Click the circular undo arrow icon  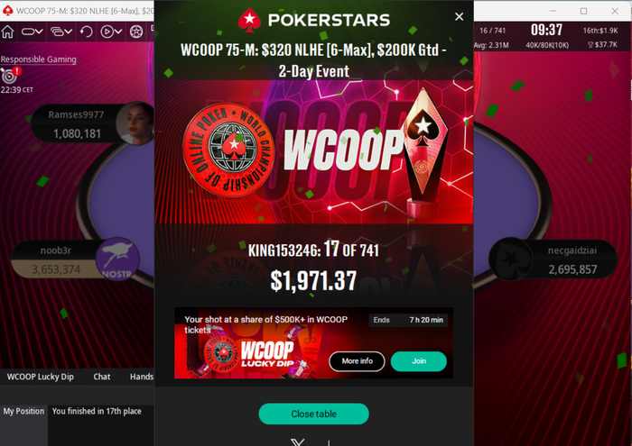point(87,32)
